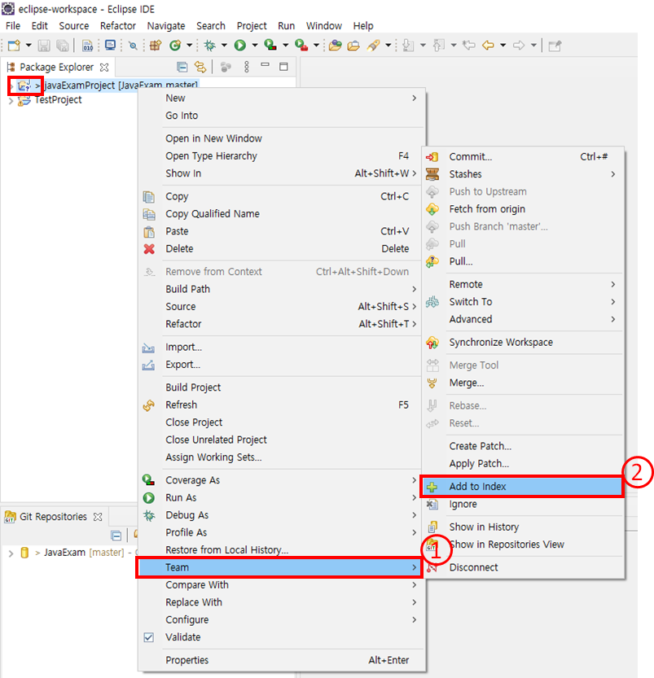Click the Refresh icon in context menu
The image size is (654, 678).
click(149, 405)
